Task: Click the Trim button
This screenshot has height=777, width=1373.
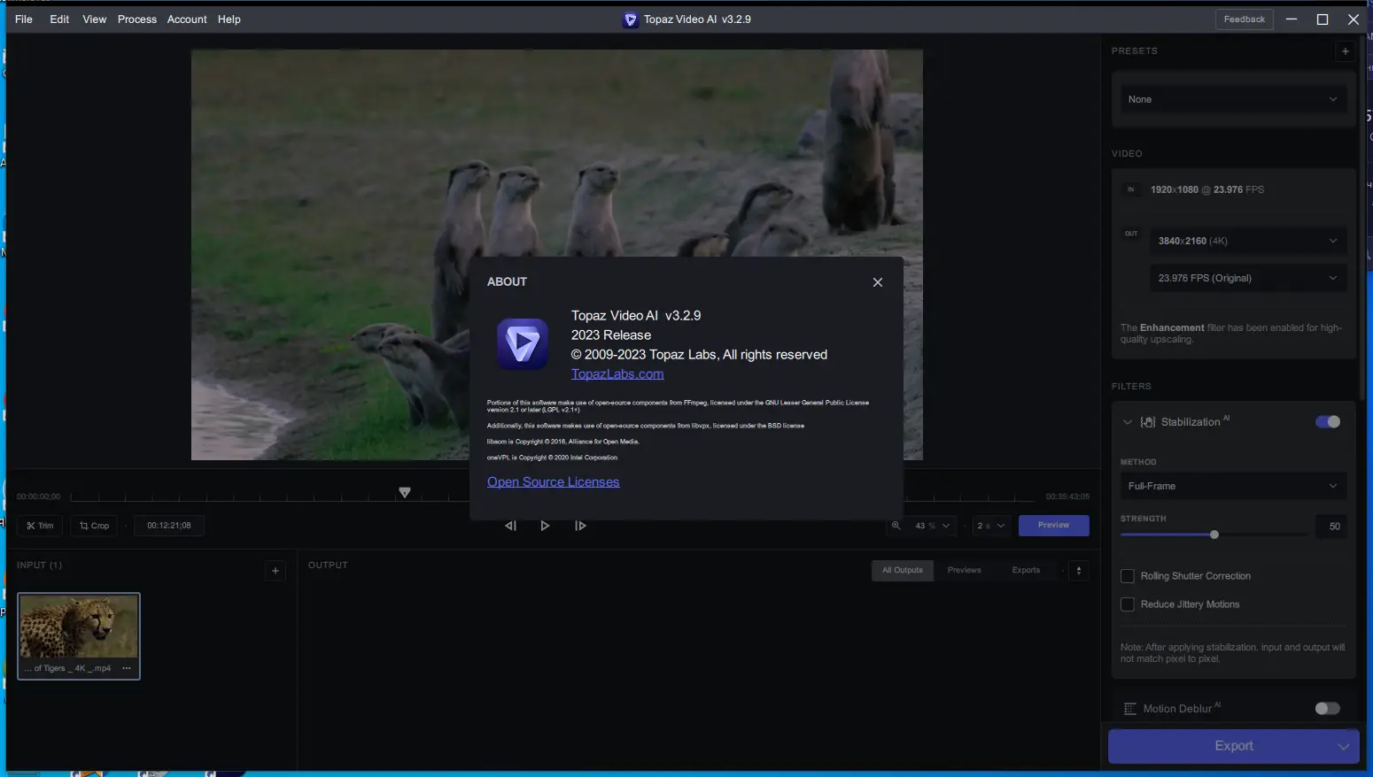Action: click(x=40, y=526)
